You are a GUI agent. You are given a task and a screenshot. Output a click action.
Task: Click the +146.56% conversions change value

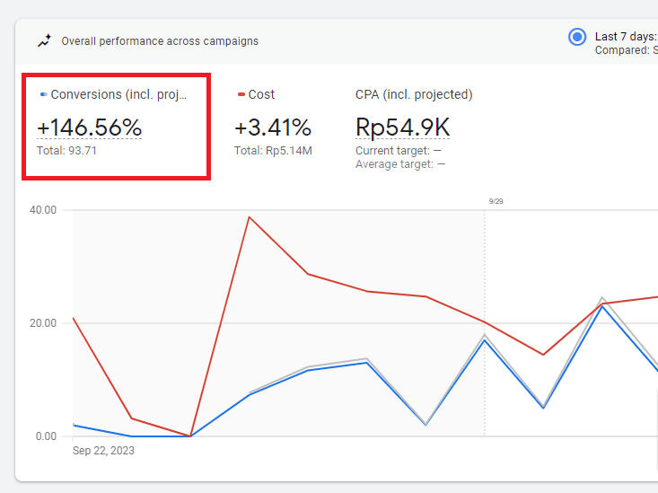point(90,128)
